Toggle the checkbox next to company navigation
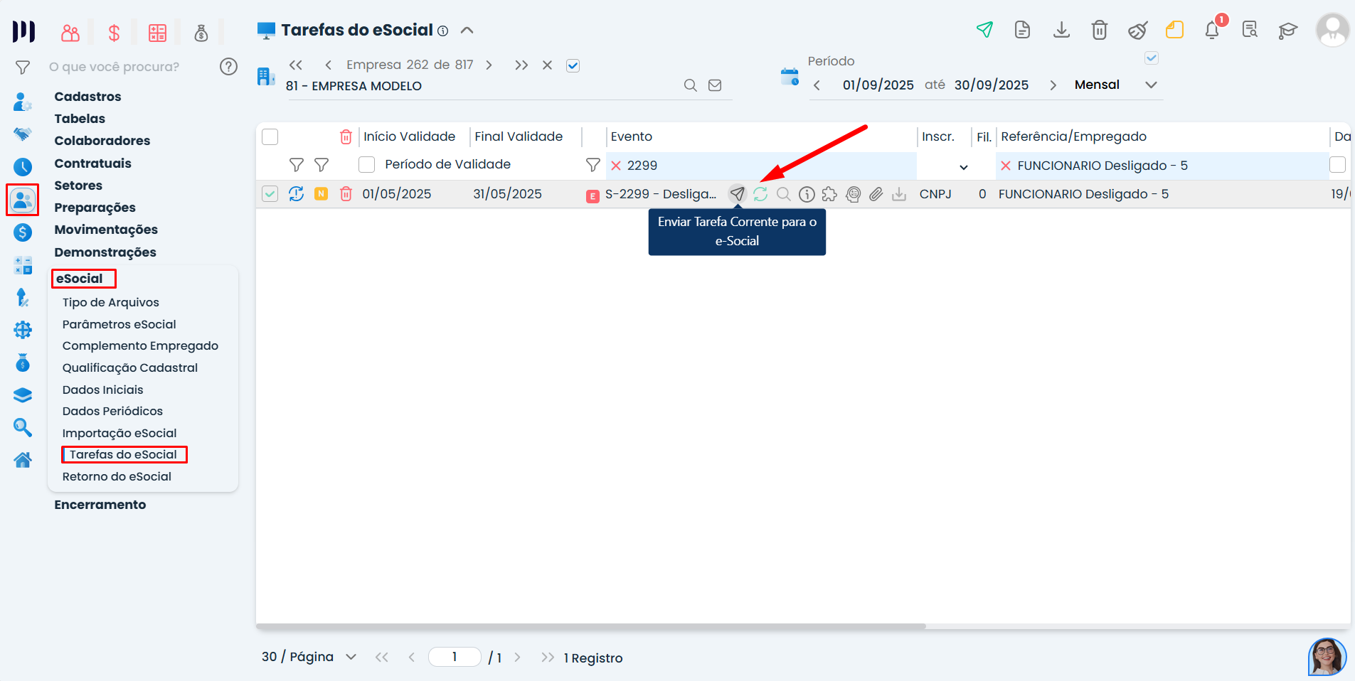 (x=573, y=65)
